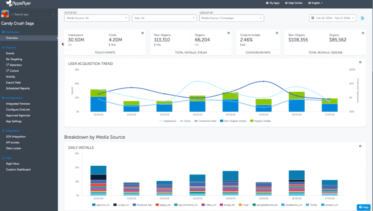373x211 pixels.
Task: Toggle jampp_int legend entry
Action: tap(228, 205)
